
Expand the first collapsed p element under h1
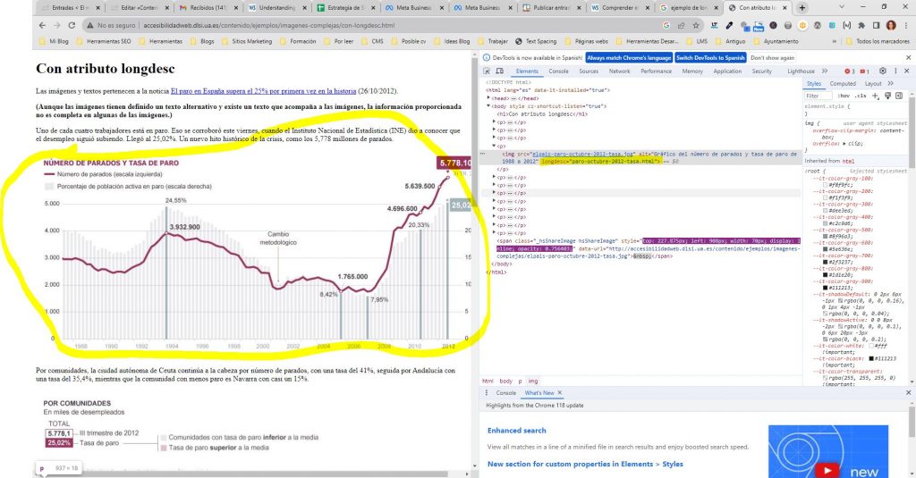494,122
